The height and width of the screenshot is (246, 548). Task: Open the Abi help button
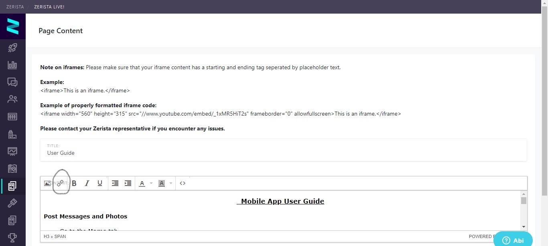pyautogui.click(x=513, y=240)
